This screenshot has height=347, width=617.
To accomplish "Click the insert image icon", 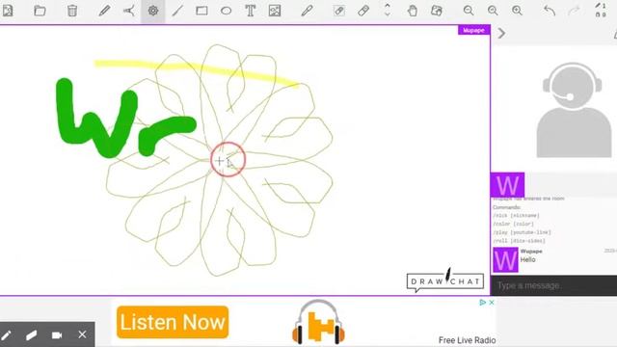I will (x=275, y=11).
